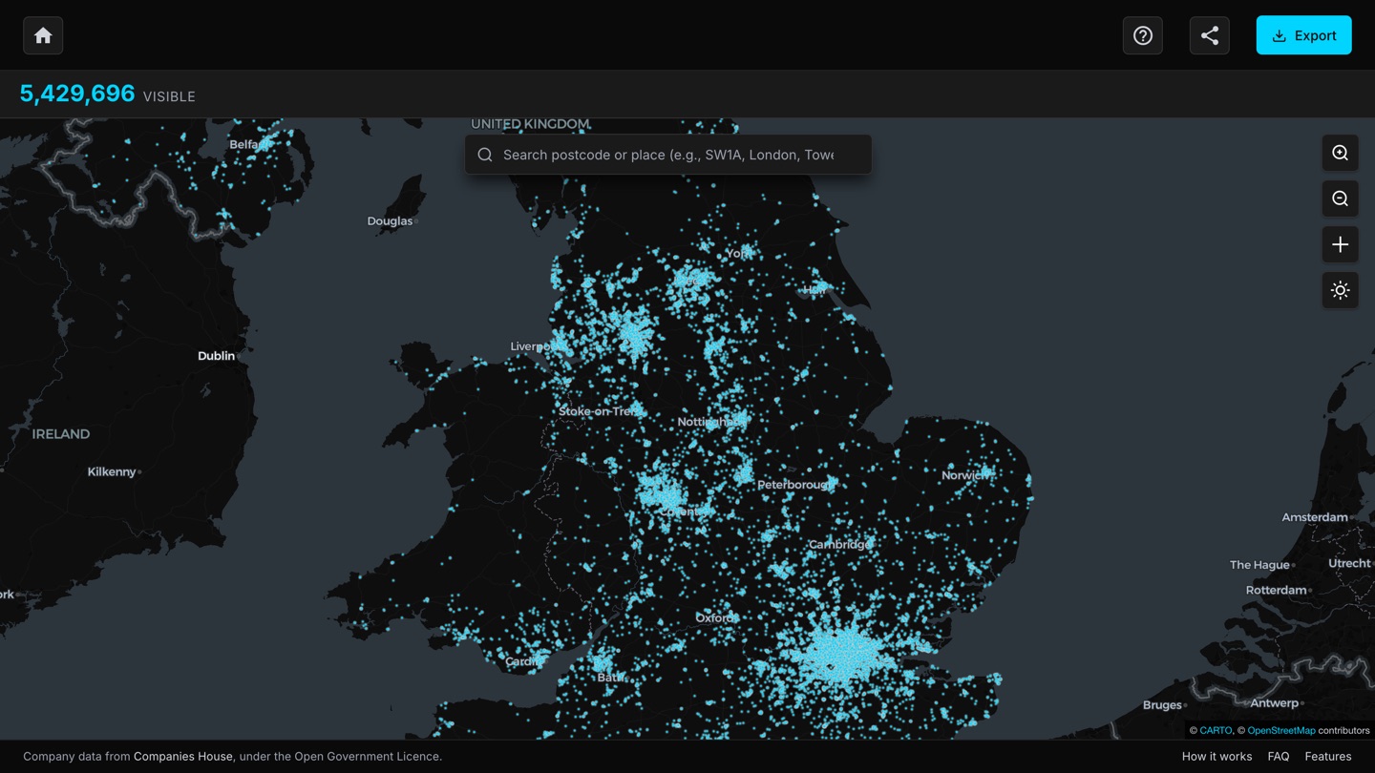The image size is (1375, 773).
Task: Open the Features footer link
Action: (1328, 756)
